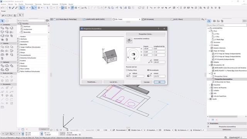Click the orbit icon in bottom bar
The width and height of the screenshot is (247, 139).
pos(61,130)
